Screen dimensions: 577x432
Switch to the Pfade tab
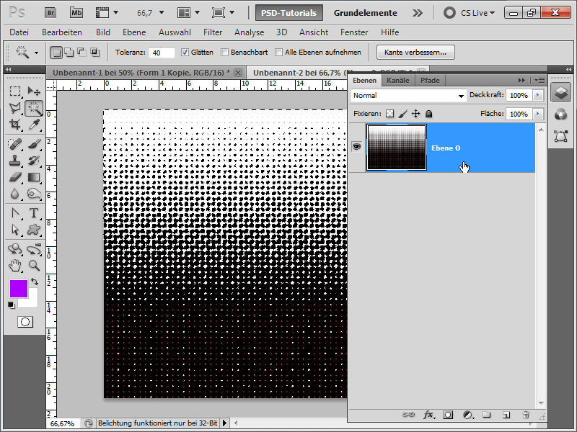[430, 80]
